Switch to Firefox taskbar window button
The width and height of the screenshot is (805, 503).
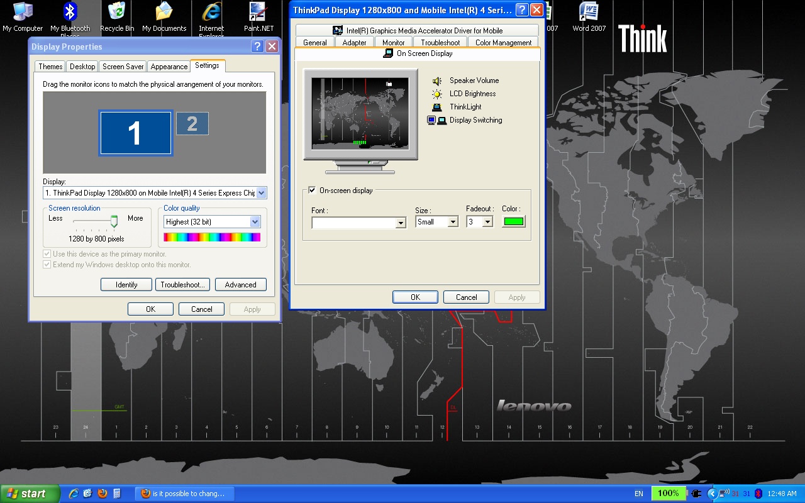coord(184,494)
